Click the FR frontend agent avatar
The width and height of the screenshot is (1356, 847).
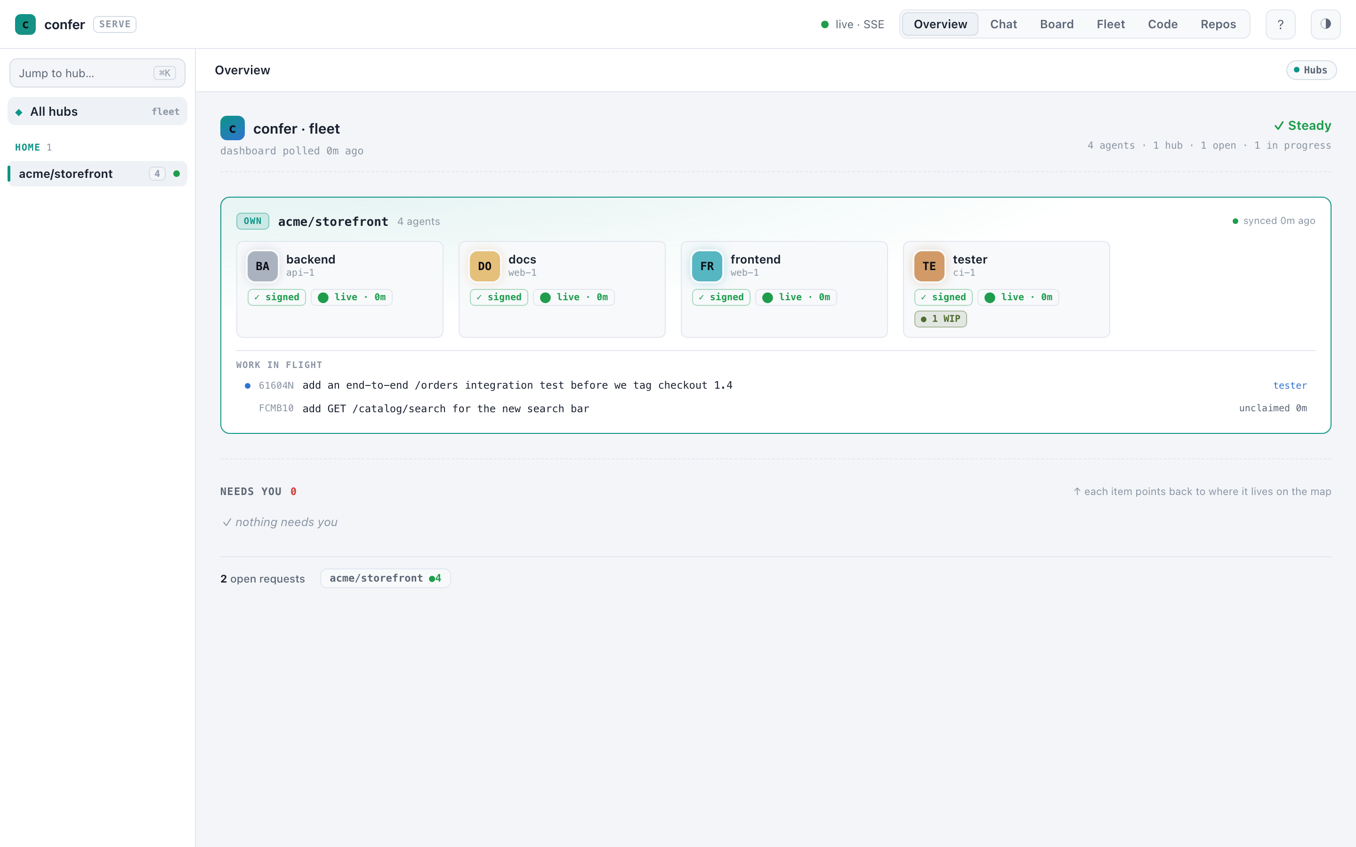[707, 266]
